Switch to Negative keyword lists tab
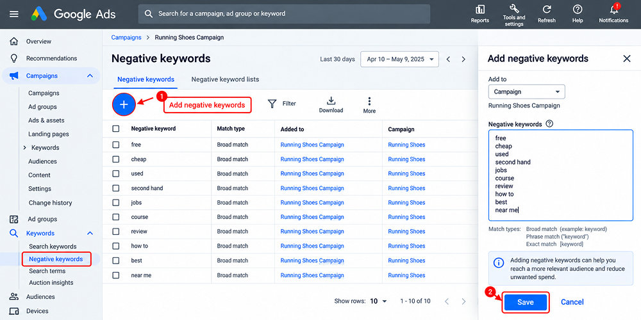The width and height of the screenshot is (641, 320). (225, 79)
